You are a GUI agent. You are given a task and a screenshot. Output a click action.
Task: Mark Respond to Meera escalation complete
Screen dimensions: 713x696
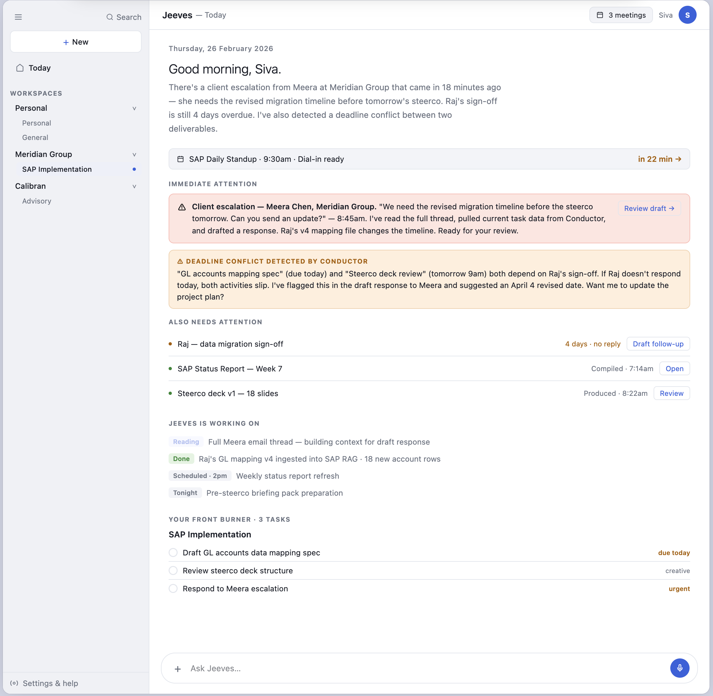(x=173, y=588)
